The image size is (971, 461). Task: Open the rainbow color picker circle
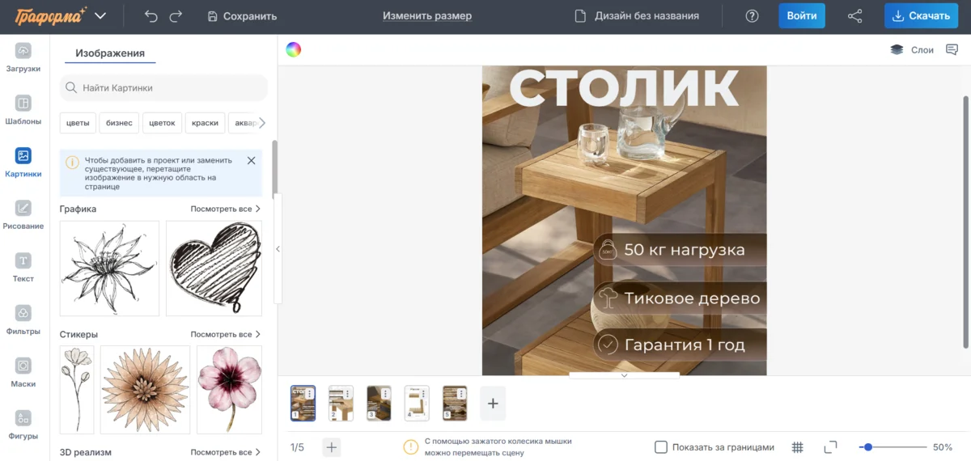click(x=293, y=49)
